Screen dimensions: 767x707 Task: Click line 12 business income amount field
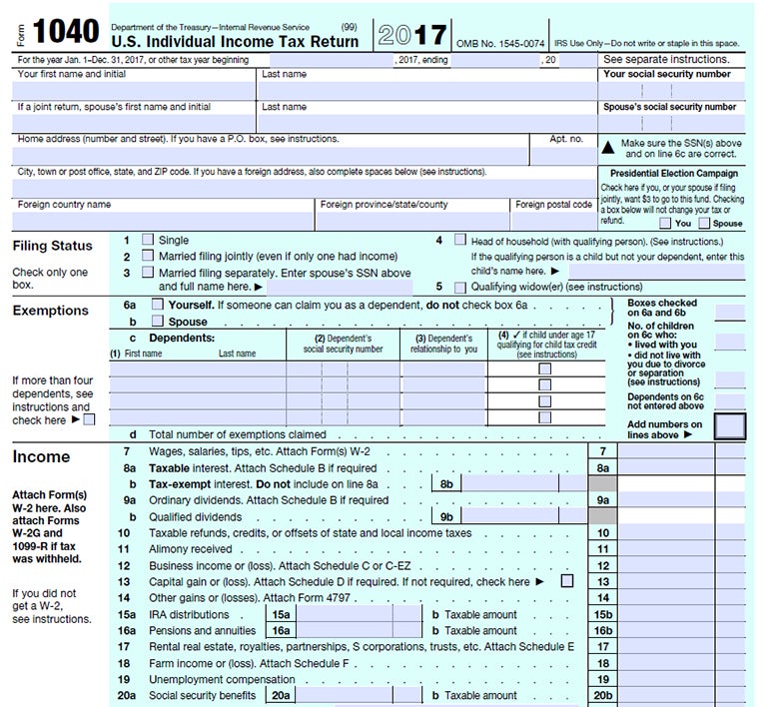(666, 565)
